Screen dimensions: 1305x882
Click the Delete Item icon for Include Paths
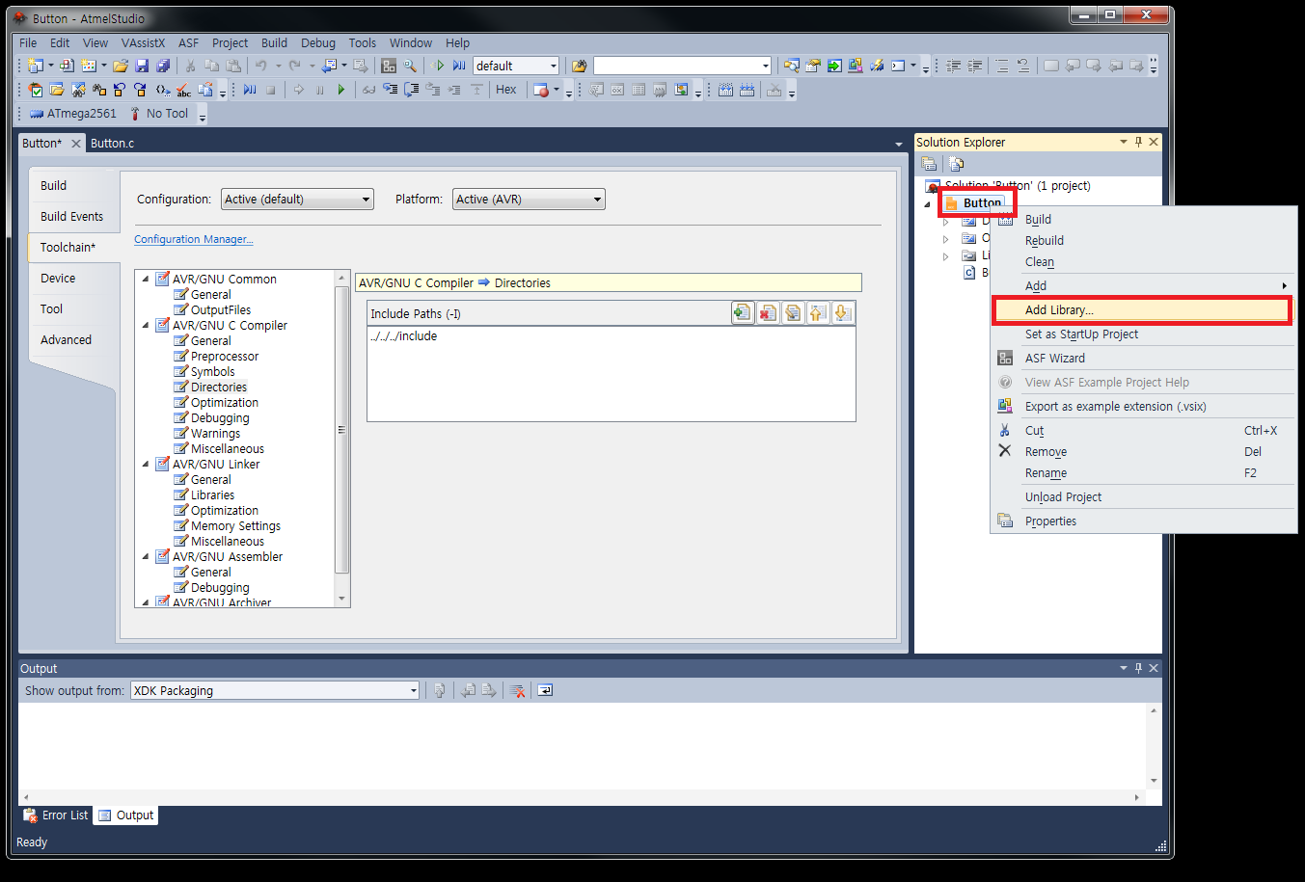768,313
